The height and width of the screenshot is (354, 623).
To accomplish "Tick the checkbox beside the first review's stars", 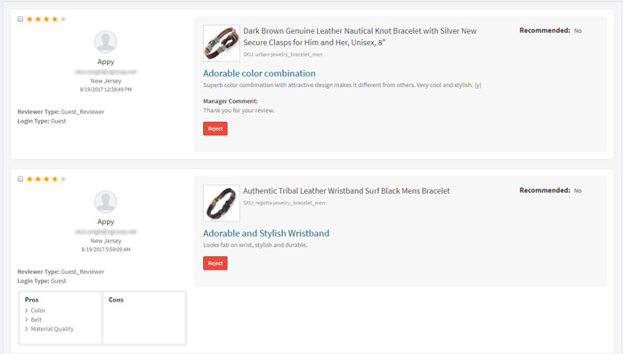I will point(20,19).
